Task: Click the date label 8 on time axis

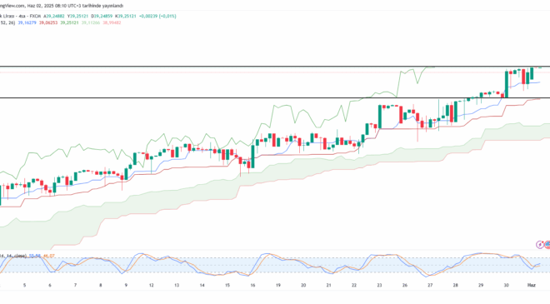Action: coord(101,286)
